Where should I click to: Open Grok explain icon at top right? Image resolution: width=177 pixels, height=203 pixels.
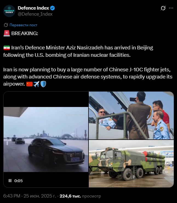[x=163, y=8]
